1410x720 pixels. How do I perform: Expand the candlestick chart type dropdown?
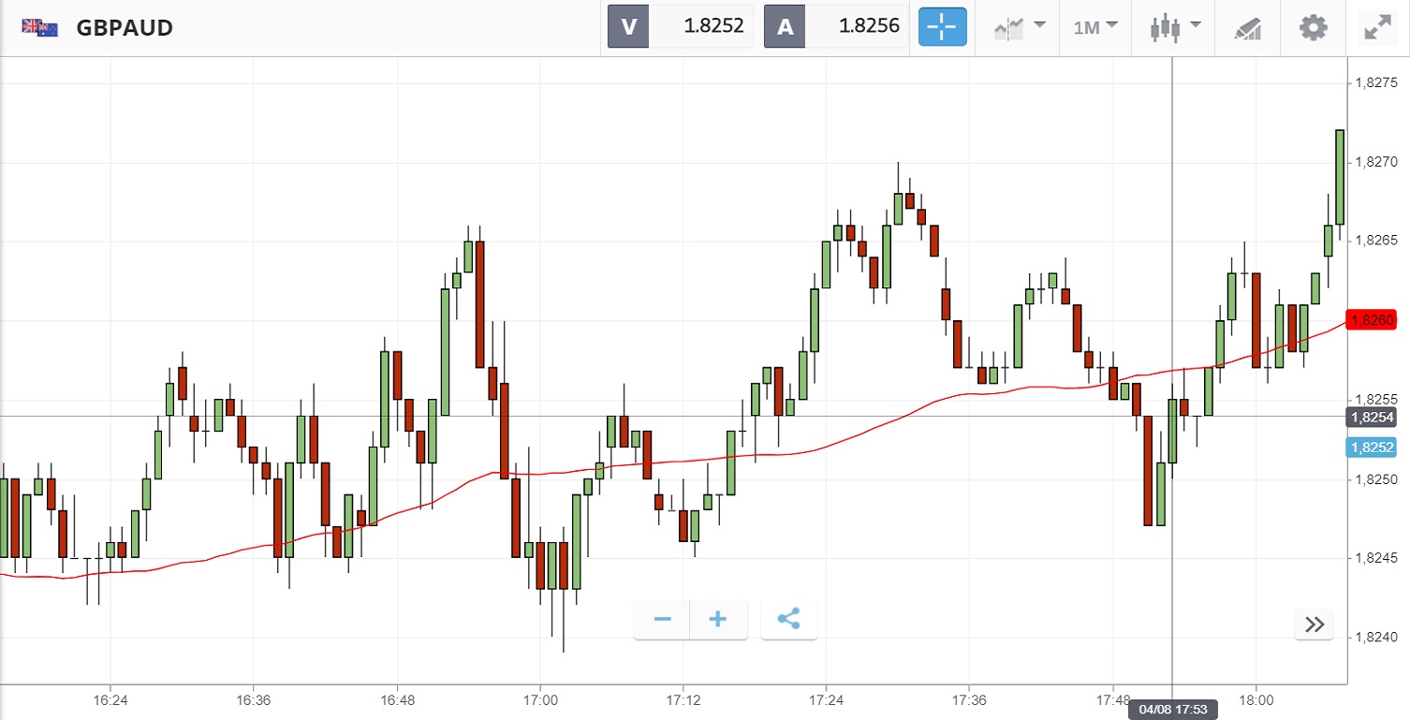pos(1176,27)
